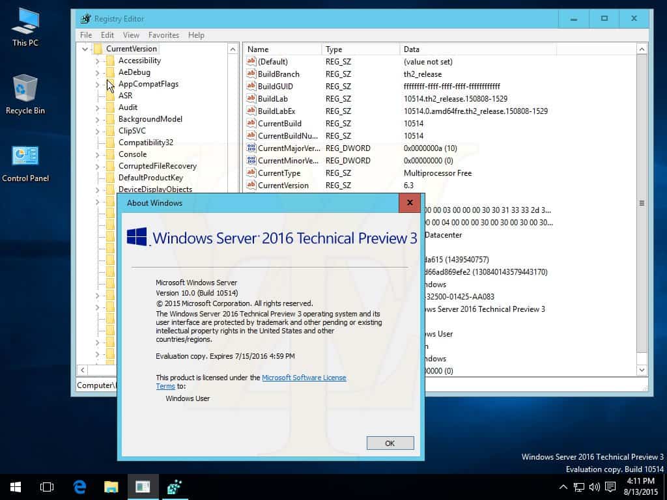
Task: Collapse the CurrentVersion tree node
Action: [85, 49]
